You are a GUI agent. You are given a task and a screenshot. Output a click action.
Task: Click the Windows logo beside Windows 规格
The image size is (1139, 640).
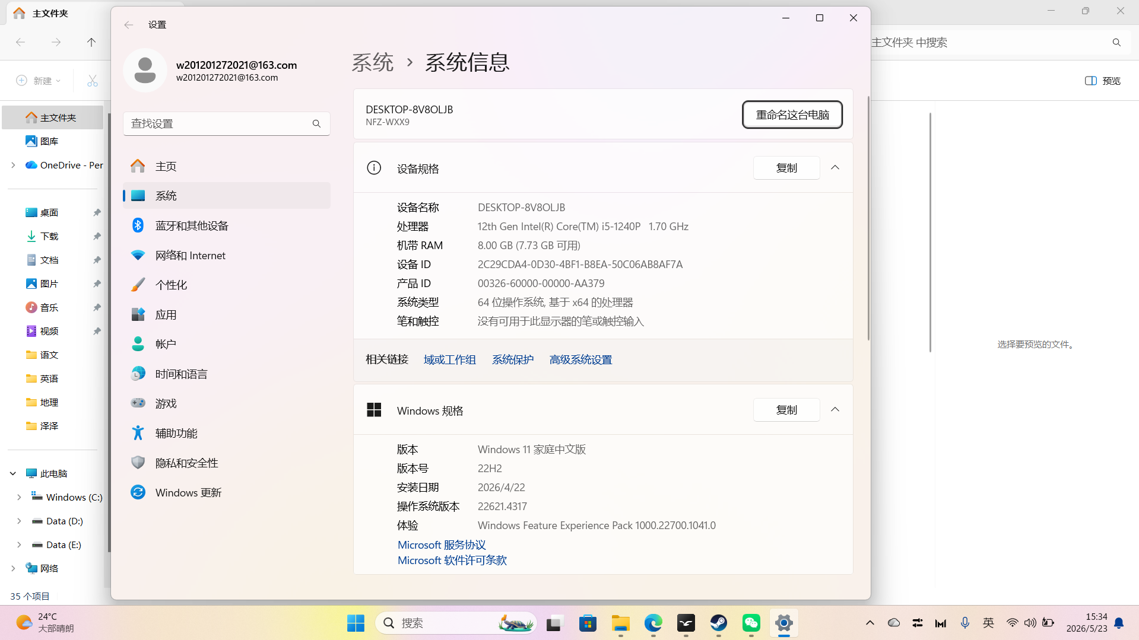click(x=374, y=410)
